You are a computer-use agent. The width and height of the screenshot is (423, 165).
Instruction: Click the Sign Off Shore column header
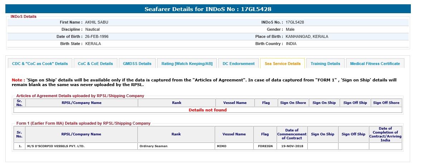[x=386, y=103]
